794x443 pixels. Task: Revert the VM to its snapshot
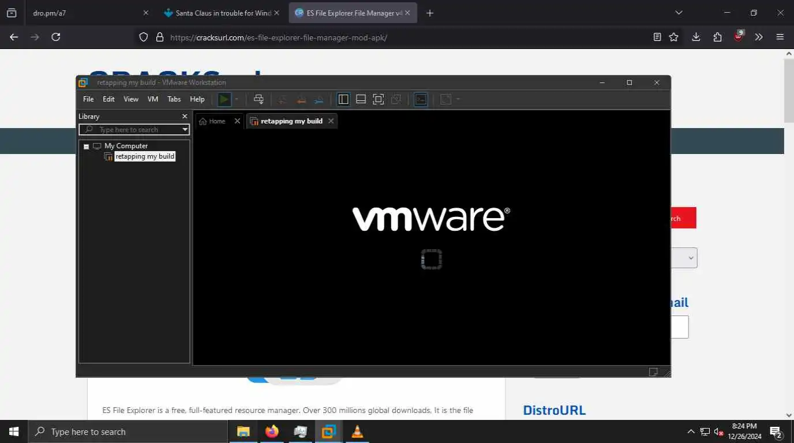click(x=301, y=99)
